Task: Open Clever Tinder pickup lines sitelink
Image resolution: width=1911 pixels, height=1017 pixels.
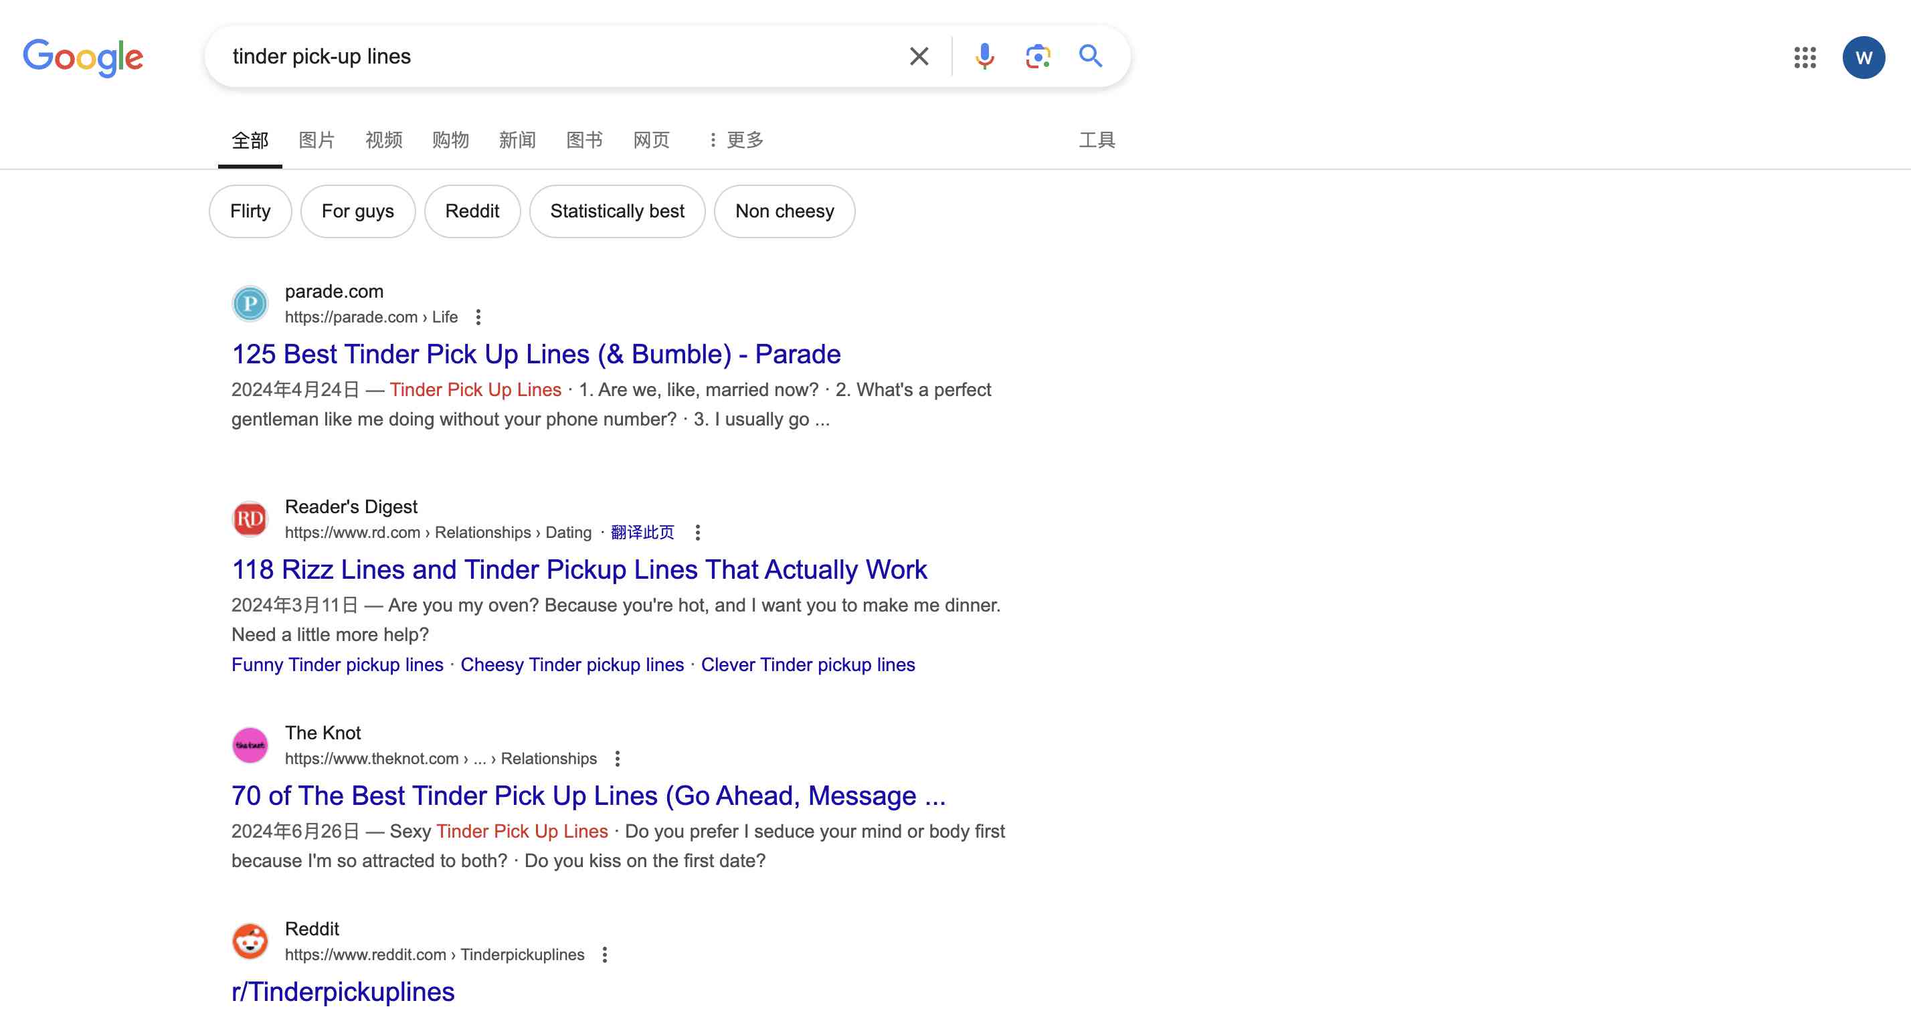Action: 808,664
